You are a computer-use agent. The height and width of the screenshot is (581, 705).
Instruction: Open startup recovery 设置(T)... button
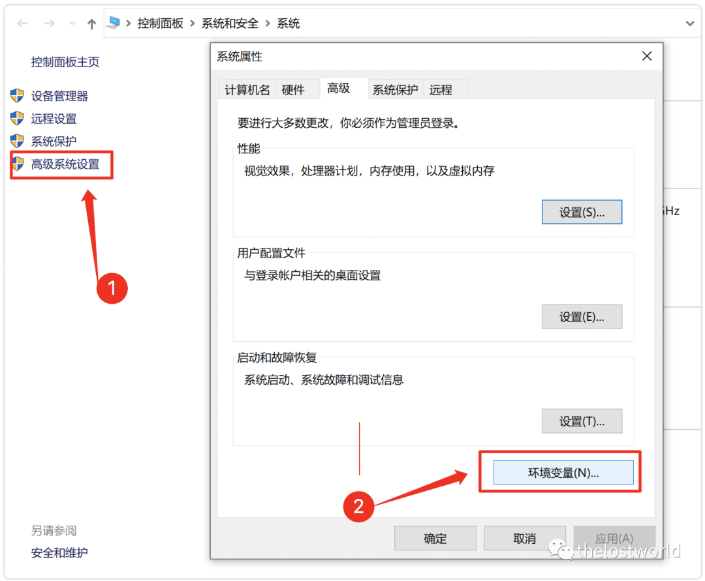(582, 421)
